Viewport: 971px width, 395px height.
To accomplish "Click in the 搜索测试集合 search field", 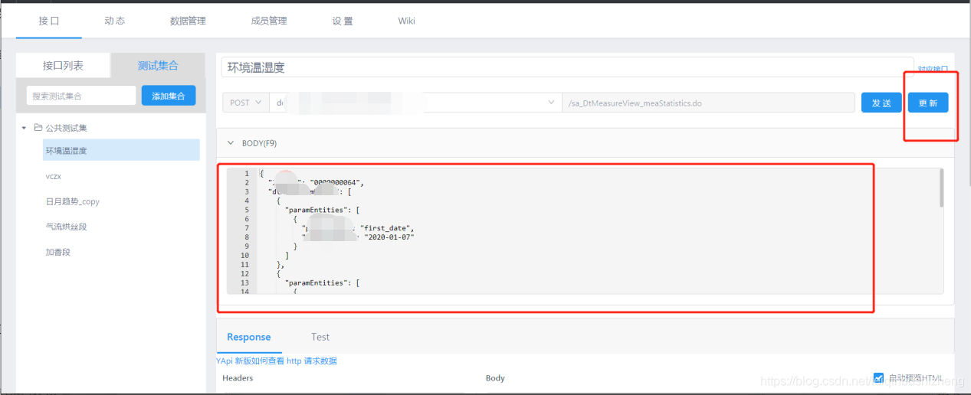I will (81, 96).
